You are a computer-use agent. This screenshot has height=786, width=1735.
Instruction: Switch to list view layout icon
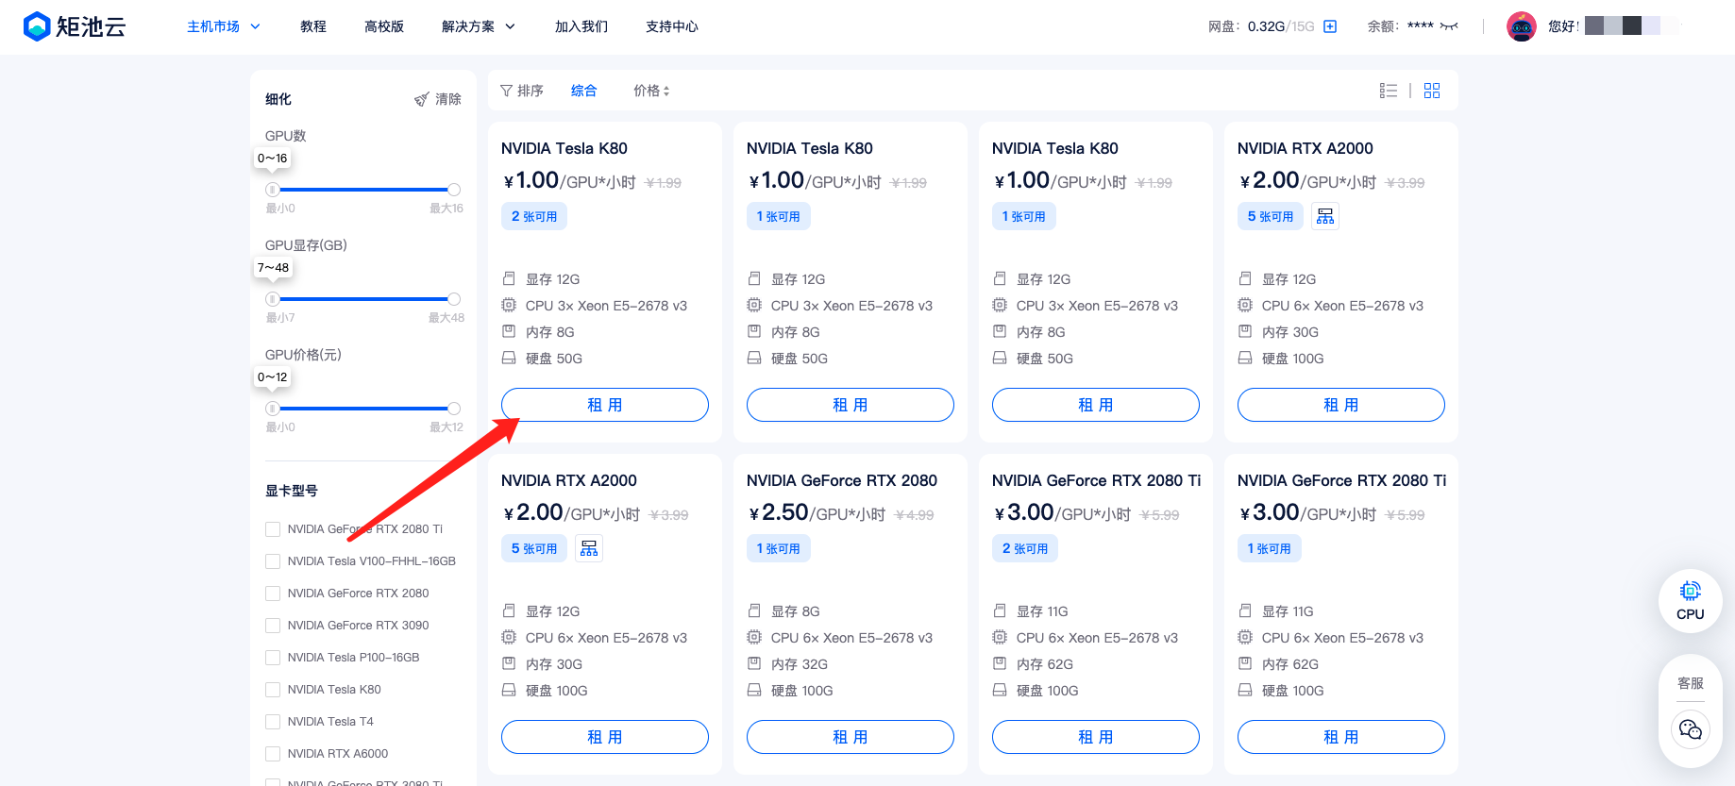pos(1388,91)
